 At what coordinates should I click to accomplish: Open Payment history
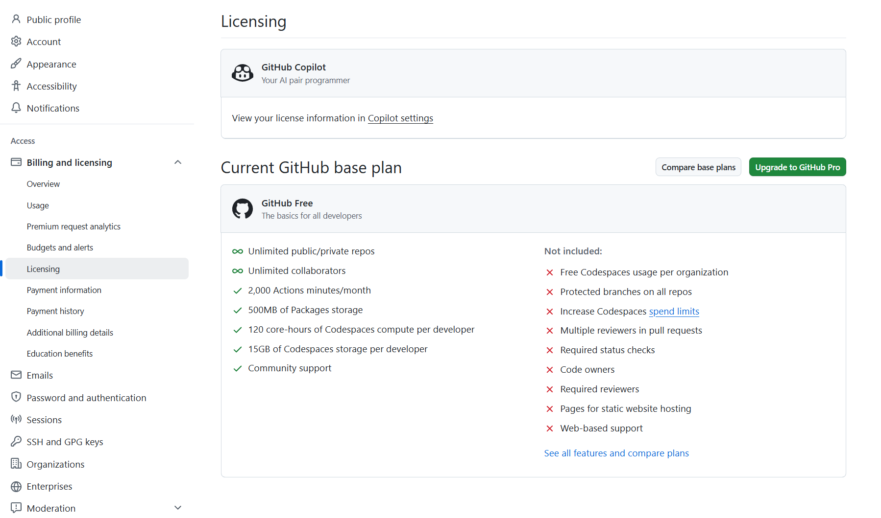[x=55, y=311]
